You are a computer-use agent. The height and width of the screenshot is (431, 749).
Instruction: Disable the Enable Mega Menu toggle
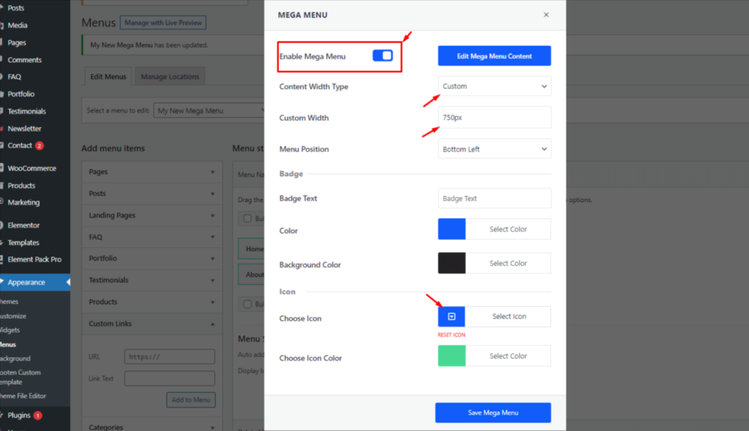coord(383,56)
